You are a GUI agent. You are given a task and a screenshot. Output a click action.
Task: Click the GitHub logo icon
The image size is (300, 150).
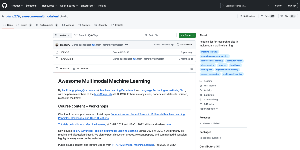(x=5, y=5)
